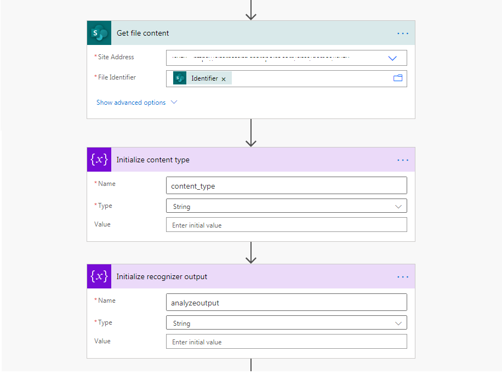Click Value field of Initialize content type
This screenshot has height=374, width=502.
[287, 225]
